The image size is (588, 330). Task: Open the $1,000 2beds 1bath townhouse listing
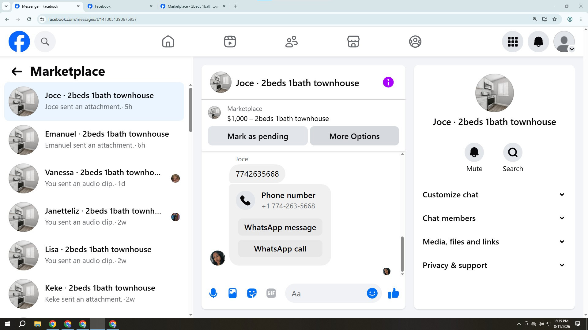(x=278, y=119)
